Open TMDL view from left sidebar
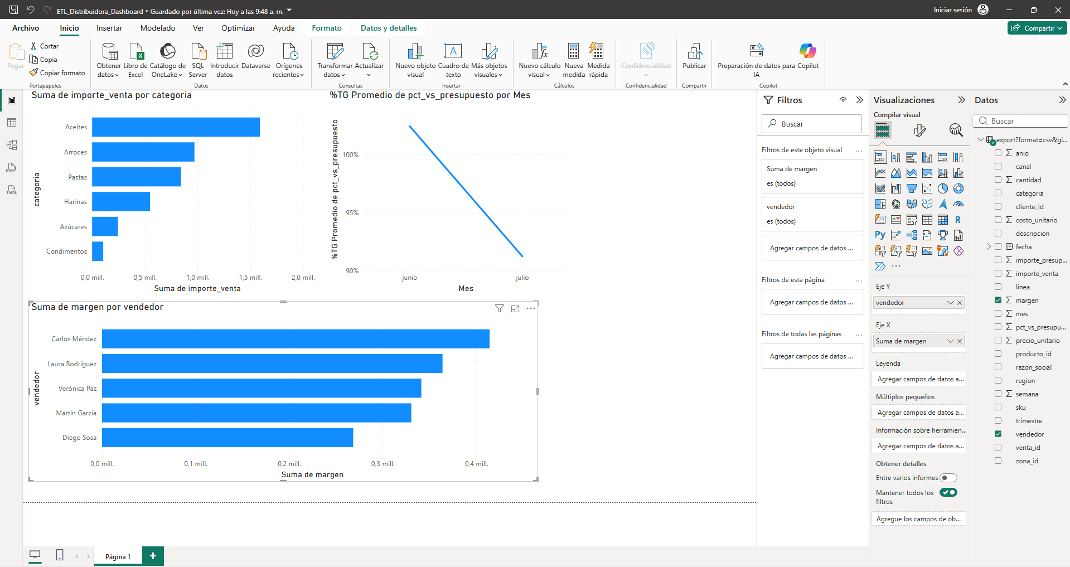The image size is (1070, 567). 12,190
